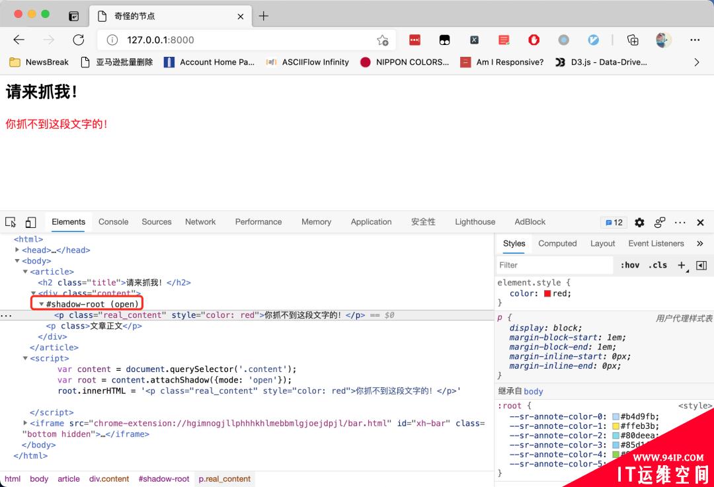Viewport: 714px width, 487px height.
Task: Open the 安全性 tab
Action: 424,222
